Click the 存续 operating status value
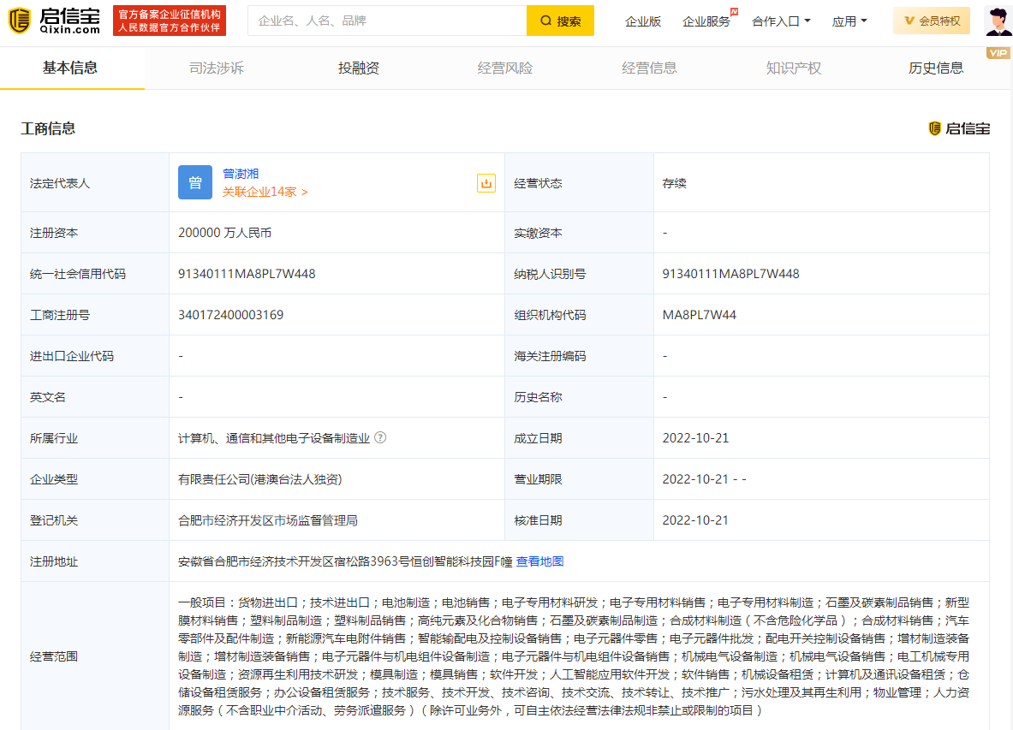Image resolution: width=1013 pixels, height=730 pixels. click(x=675, y=183)
